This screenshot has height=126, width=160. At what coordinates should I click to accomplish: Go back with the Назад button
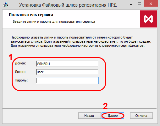coord(90,116)
